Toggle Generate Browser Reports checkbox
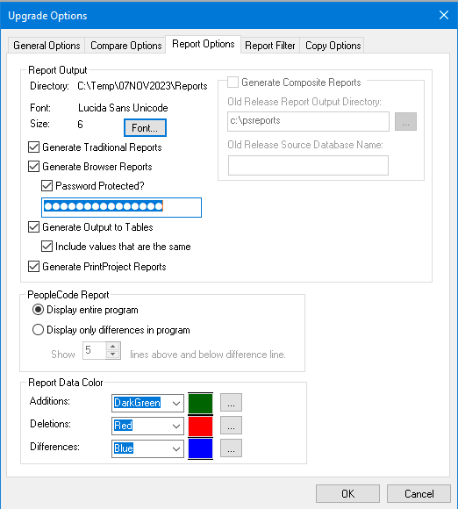This screenshot has width=458, height=509. pyautogui.click(x=33, y=166)
